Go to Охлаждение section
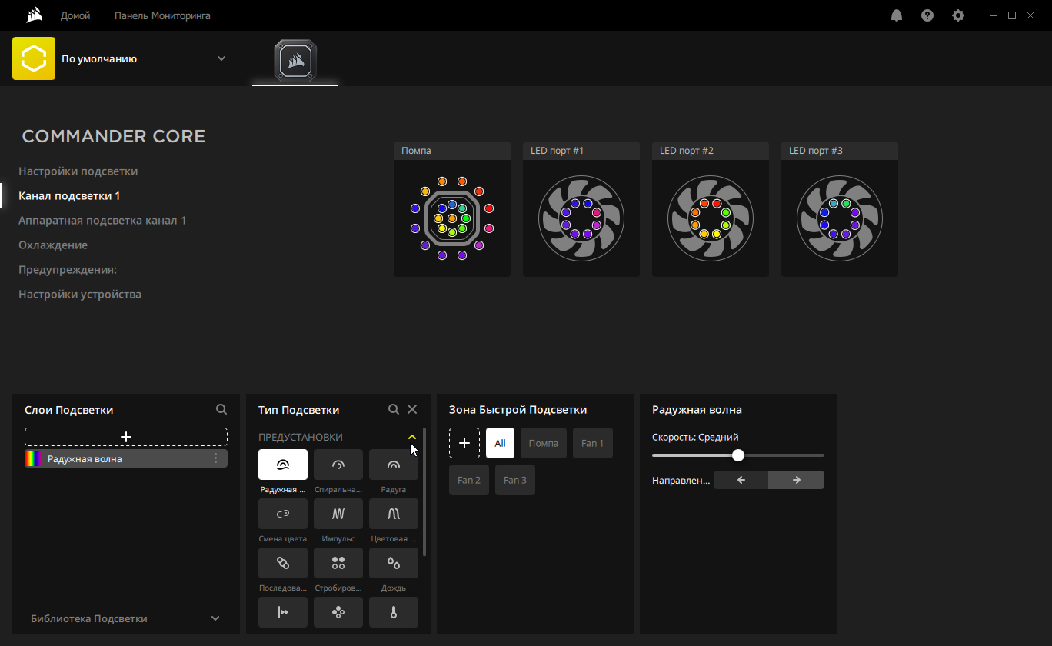Image resolution: width=1052 pixels, height=646 pixels. [x=53, y=245]
